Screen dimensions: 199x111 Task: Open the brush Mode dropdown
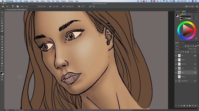(30, 6)
